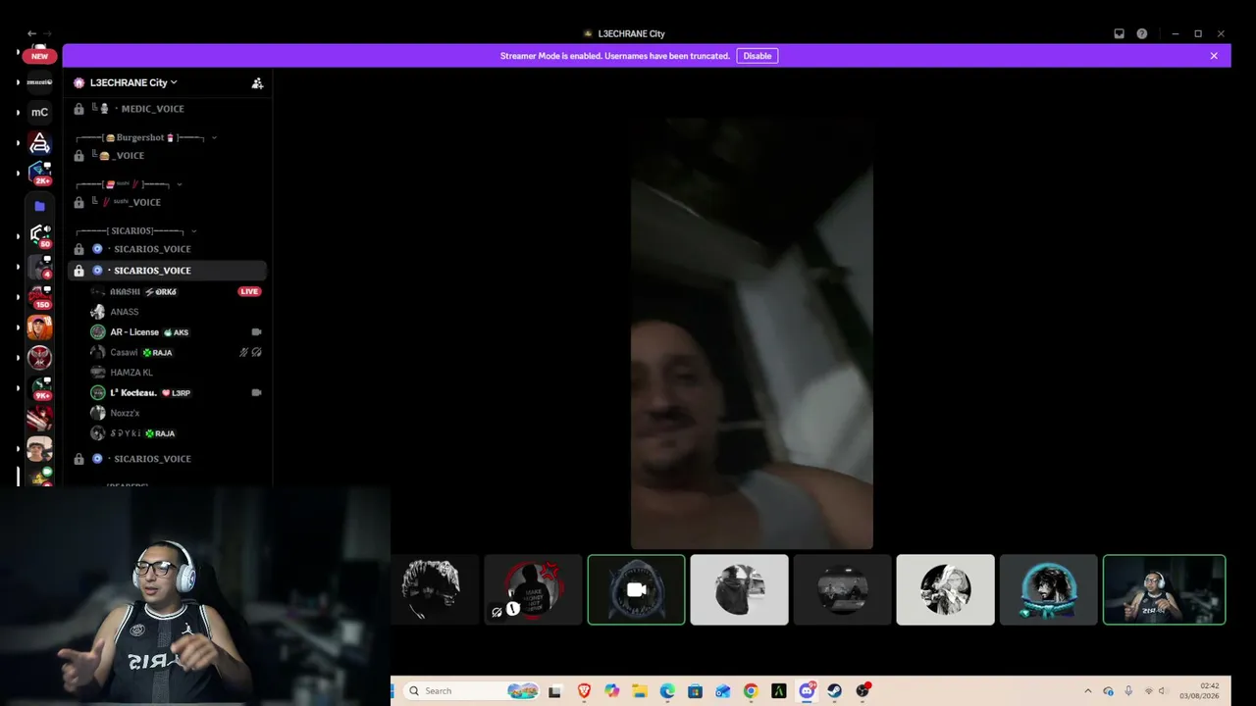Open the server with the triangular A logo

[x=39, y=143]
